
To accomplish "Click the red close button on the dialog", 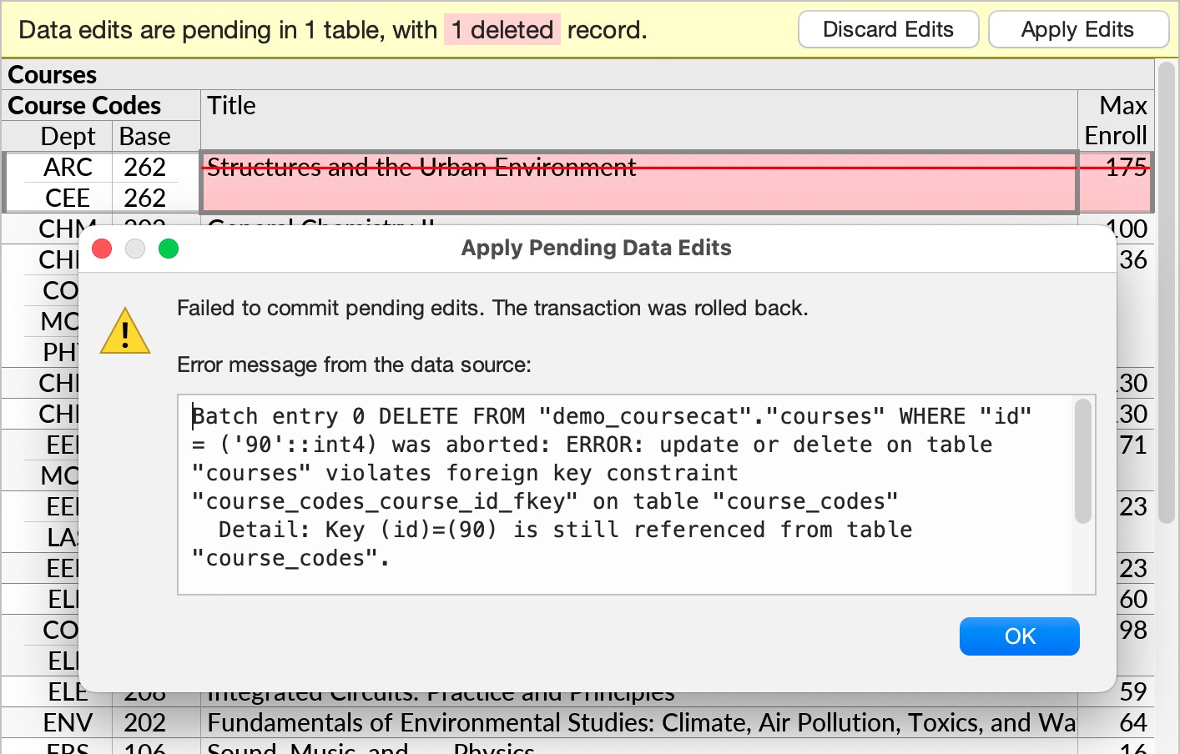I will 102,249.
